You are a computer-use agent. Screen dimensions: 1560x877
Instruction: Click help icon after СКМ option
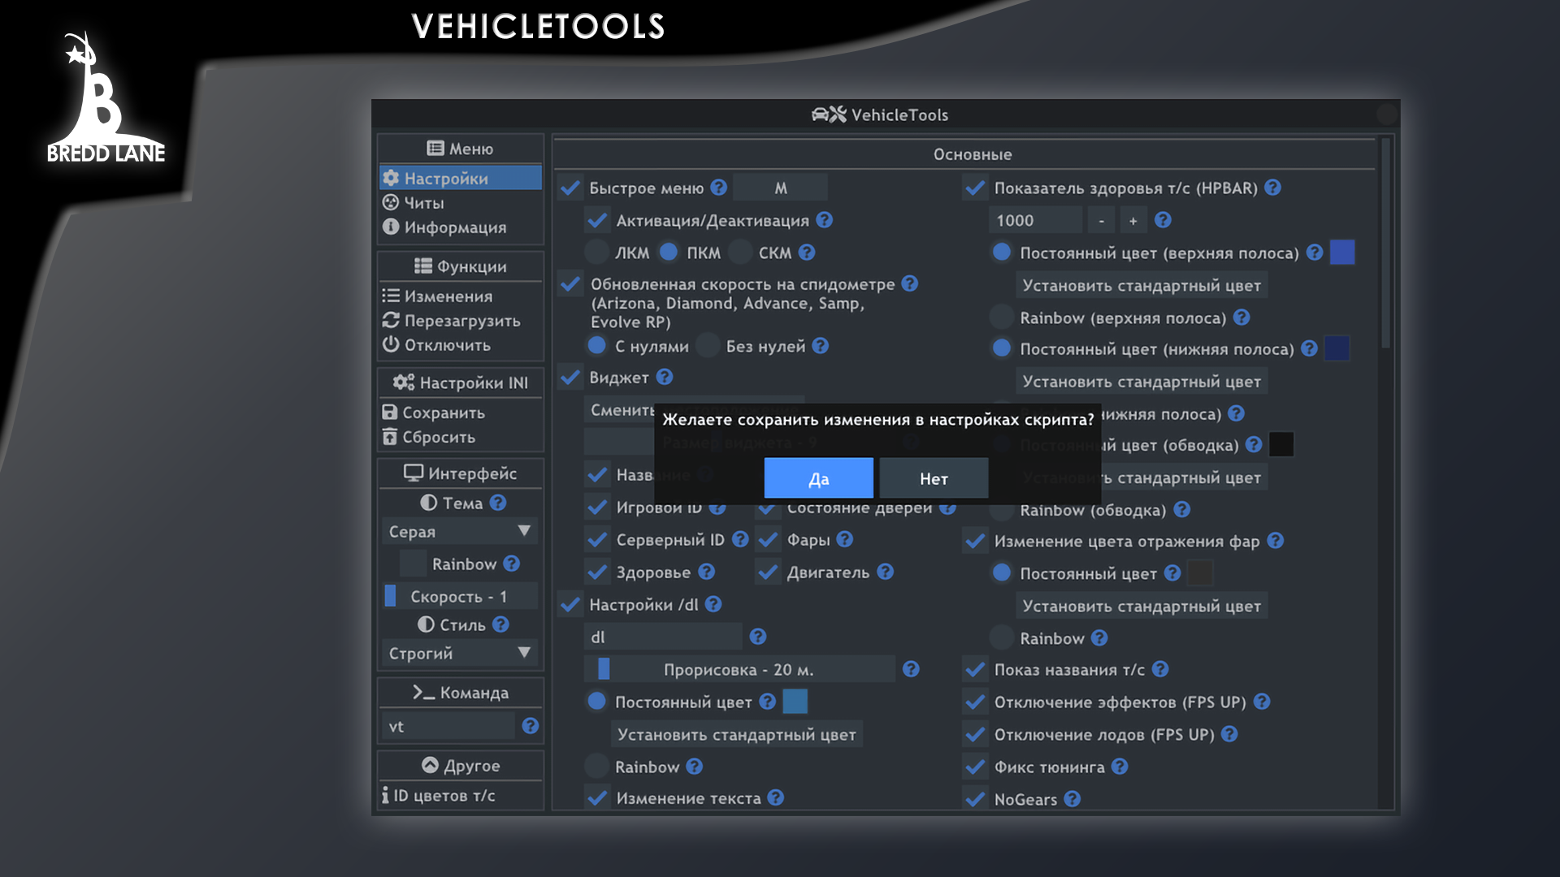[x=806, y=253]
